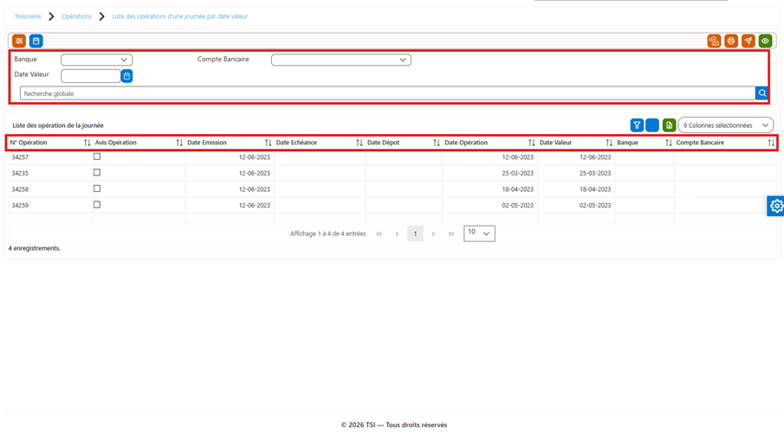
Task: Open the Banque dropdown
Action: [96, 60]
